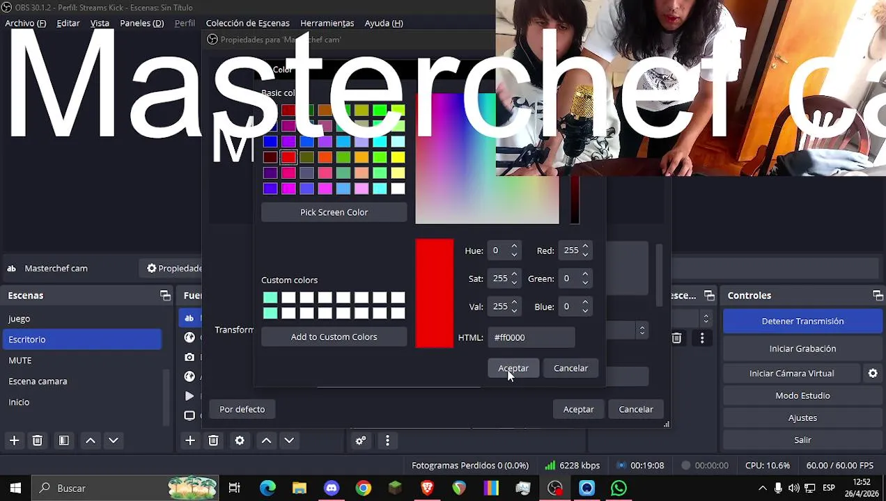Select the red basic color swatch
Screen dimensions: 886x501
coord(288,157)
